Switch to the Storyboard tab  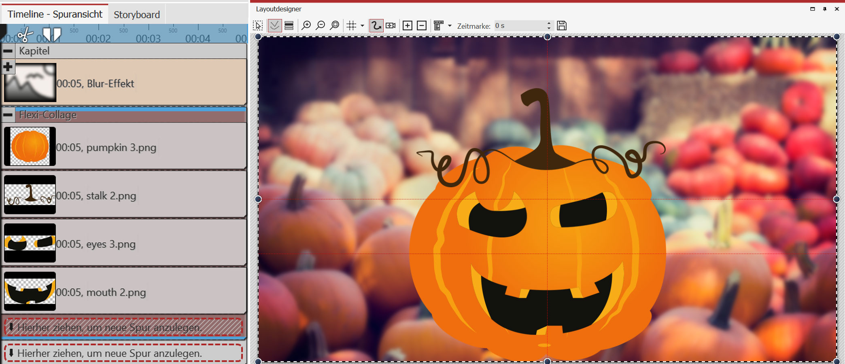[137, 15]
